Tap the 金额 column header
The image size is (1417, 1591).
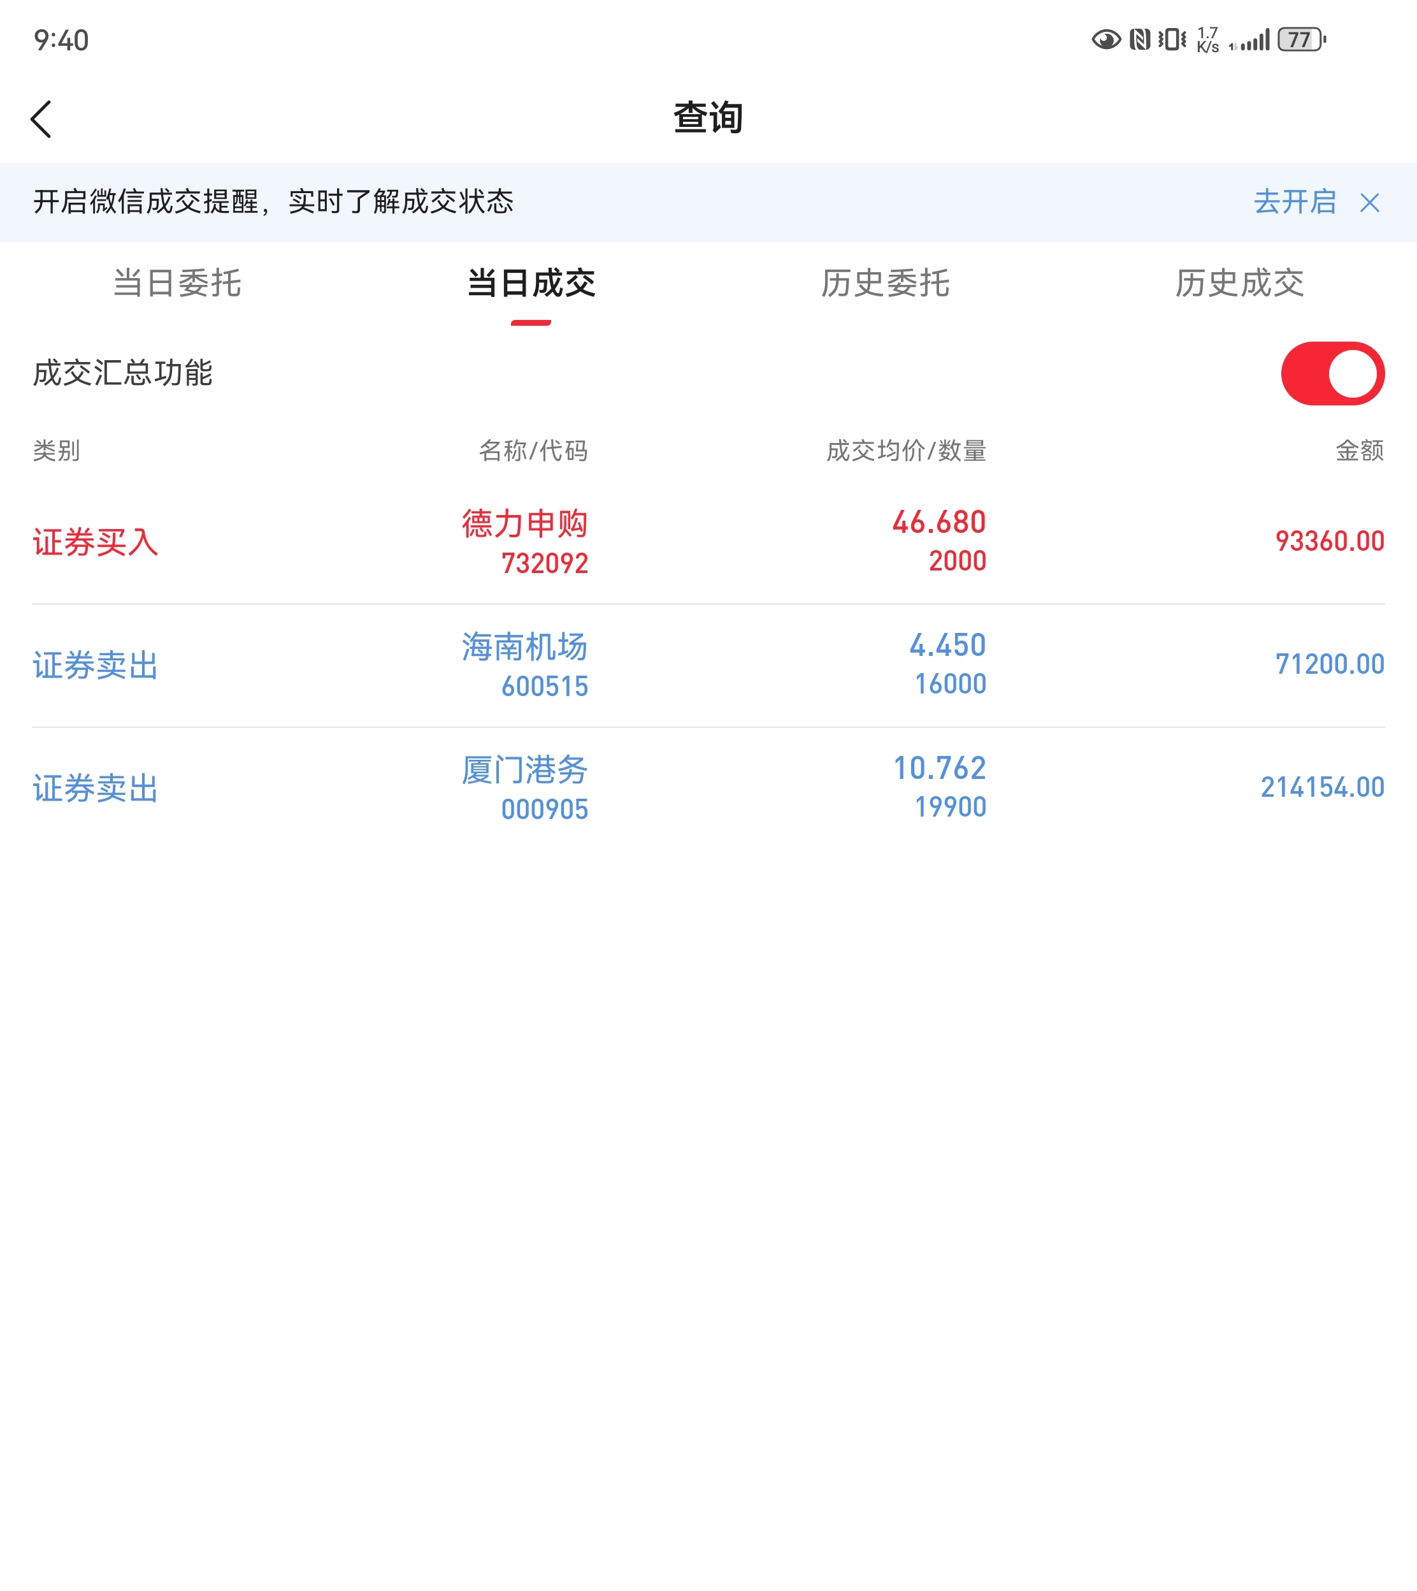pos(1360,450)
